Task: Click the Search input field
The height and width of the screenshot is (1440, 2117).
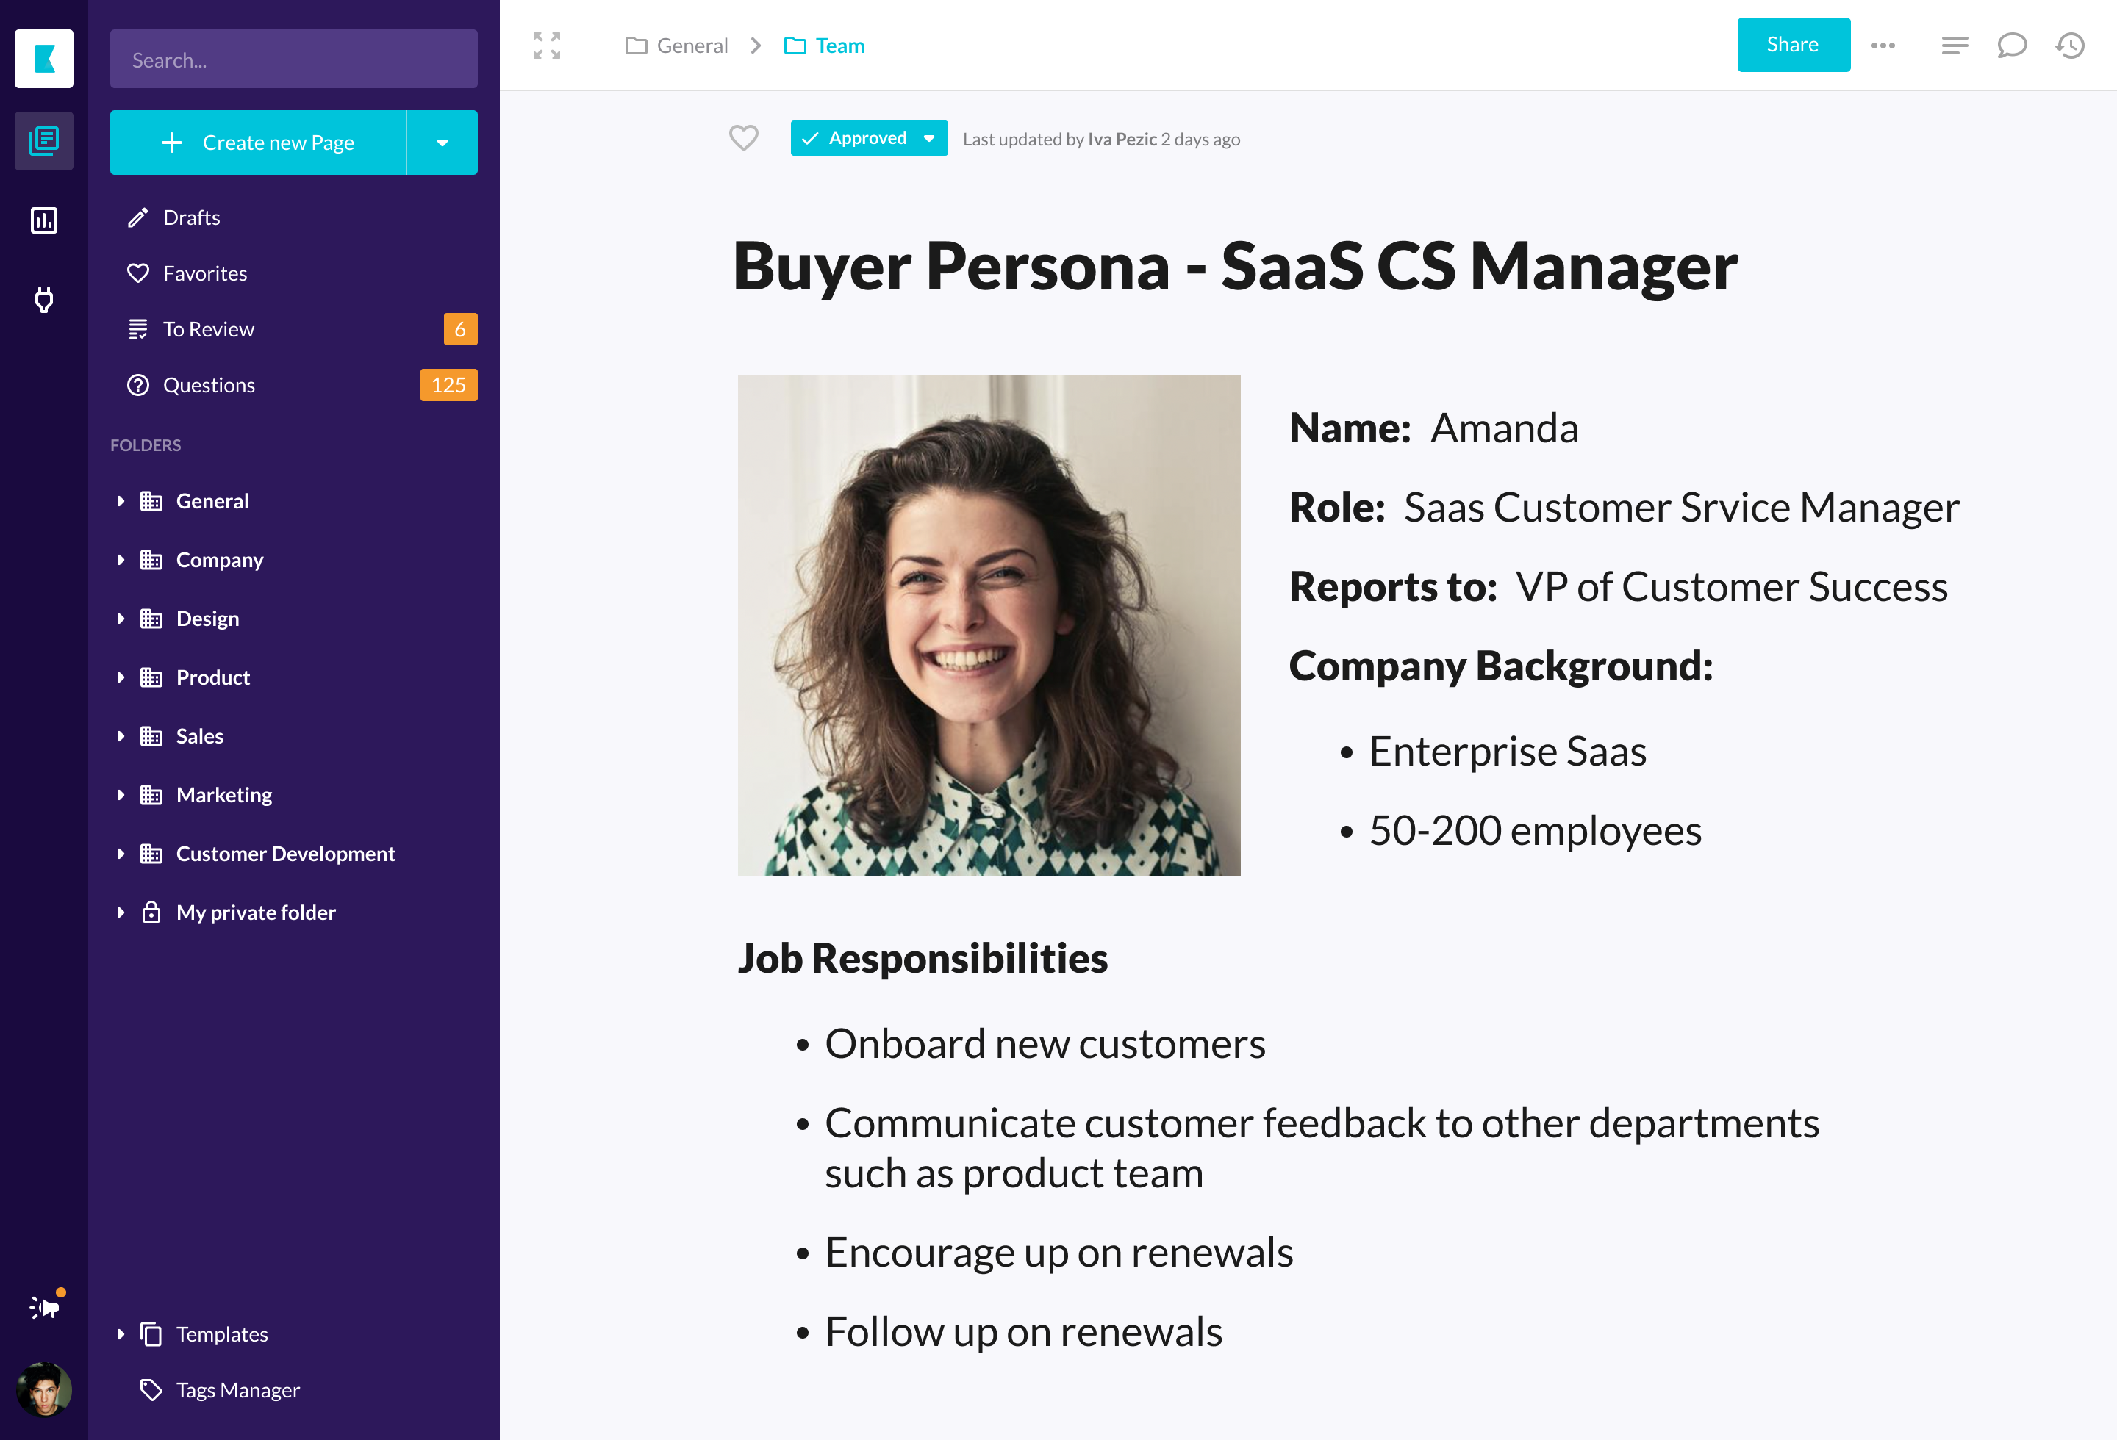Action: tap(293, 60)
